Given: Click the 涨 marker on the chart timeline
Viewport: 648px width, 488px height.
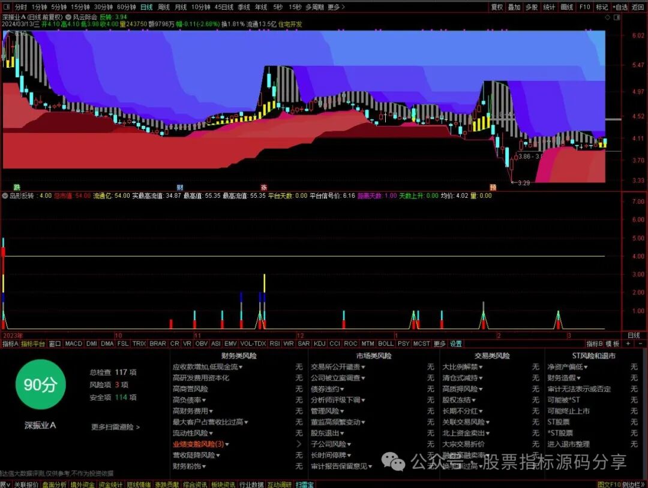Looking at the screenshot, I should (x=263, y=187).
